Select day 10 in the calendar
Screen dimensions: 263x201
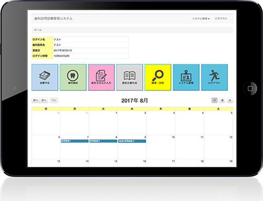pyautogui.click(x=161, y=147)
